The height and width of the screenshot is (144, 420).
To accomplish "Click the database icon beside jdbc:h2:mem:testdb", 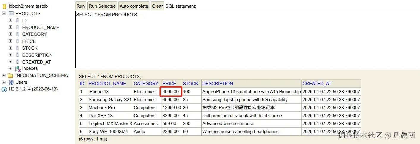I will pos(4,6).
